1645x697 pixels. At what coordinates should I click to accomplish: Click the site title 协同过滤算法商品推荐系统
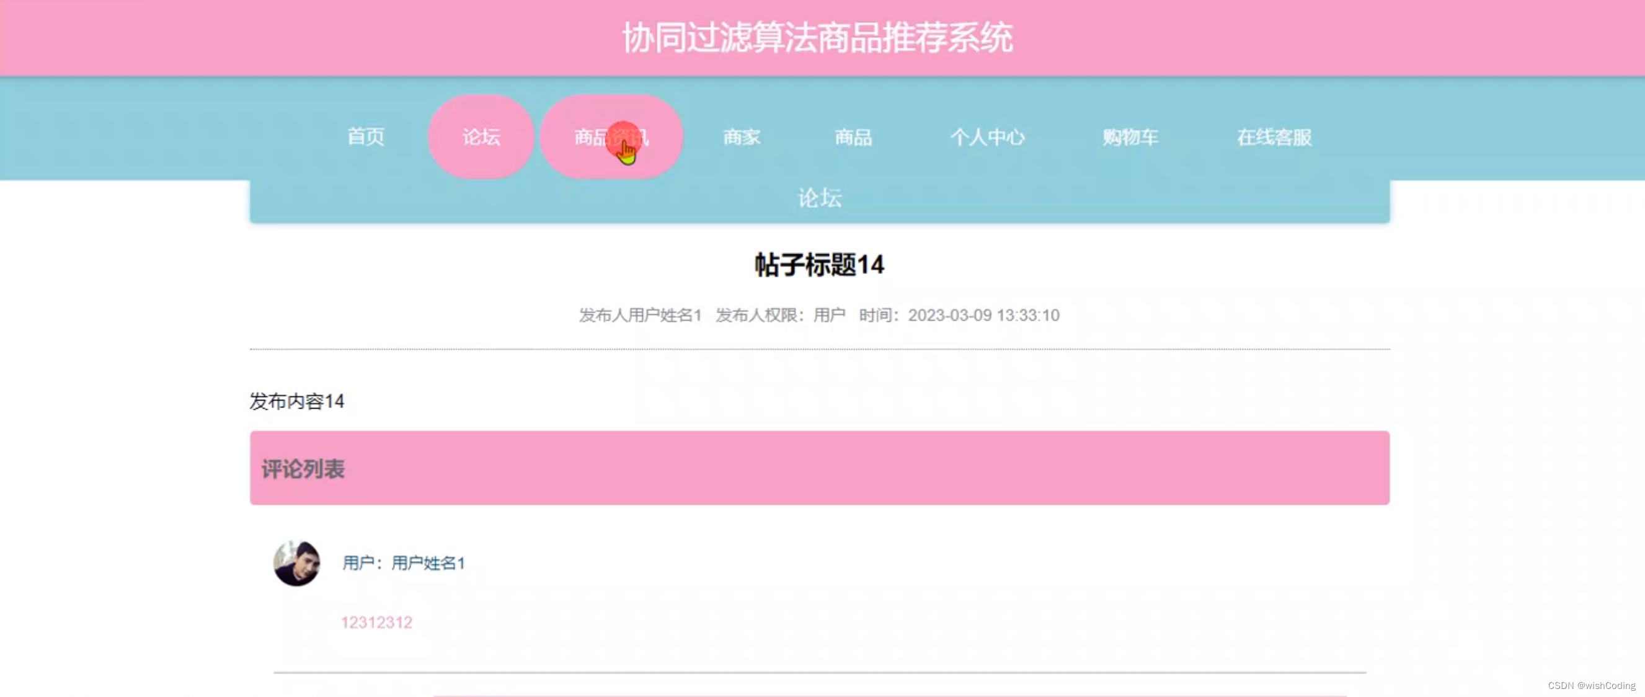pyautogui.click(x=819, y=37)
